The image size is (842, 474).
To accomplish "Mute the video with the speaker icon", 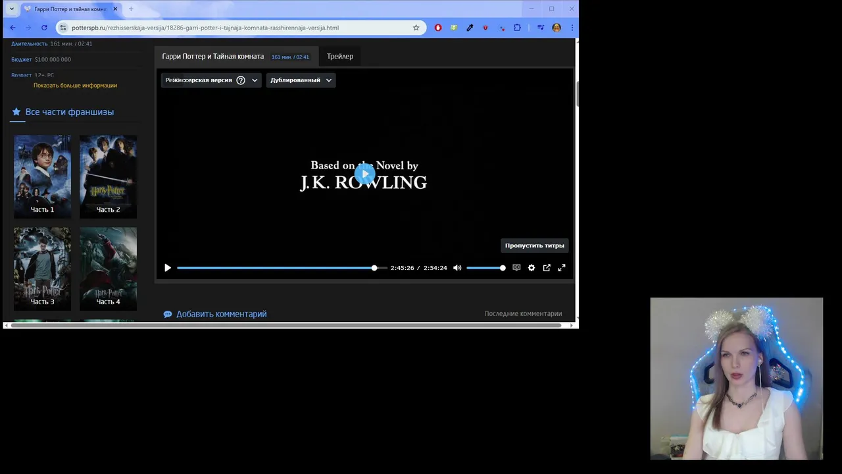I will (x=457, y=268).
